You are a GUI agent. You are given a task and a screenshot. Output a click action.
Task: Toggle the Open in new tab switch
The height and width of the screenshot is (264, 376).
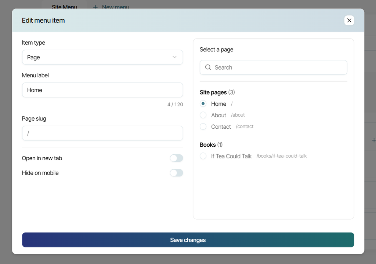[177, 158]
